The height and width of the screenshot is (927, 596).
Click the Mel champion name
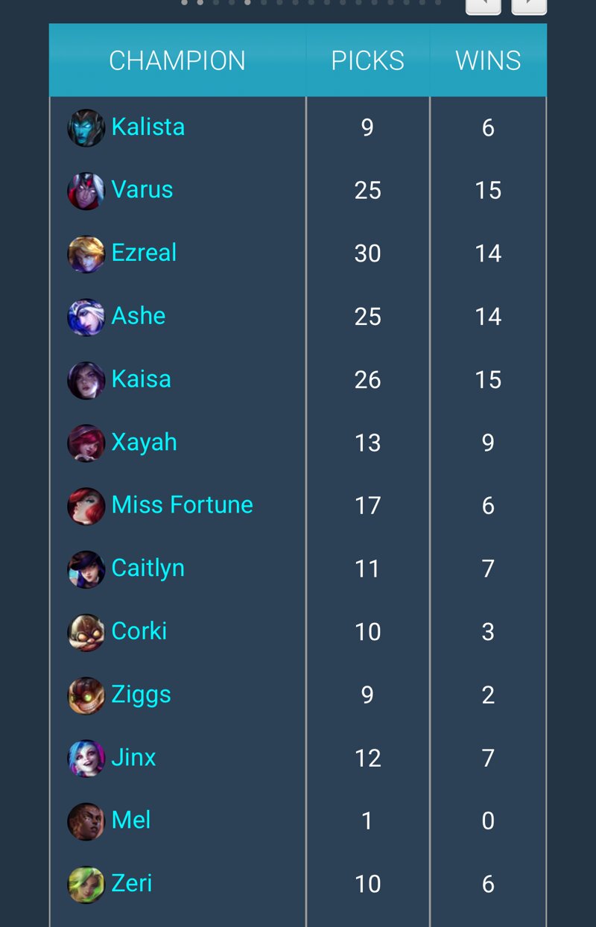click(x=131, y=820)
